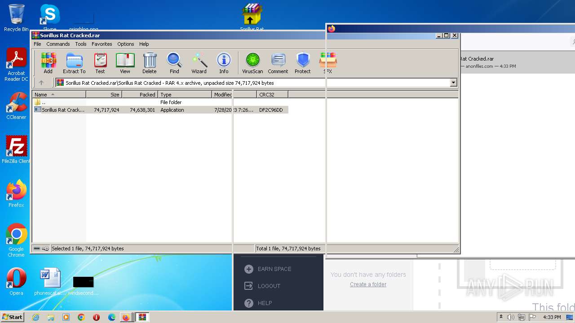575x323 pixels.
Task: Open Acrobat Reader DC desktop shortcut
Action: [x=16, y=65]
